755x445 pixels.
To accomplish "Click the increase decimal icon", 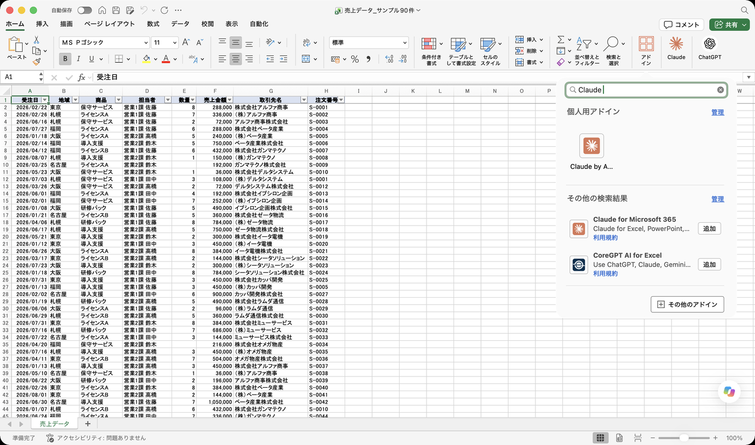I will click(389, 59).
